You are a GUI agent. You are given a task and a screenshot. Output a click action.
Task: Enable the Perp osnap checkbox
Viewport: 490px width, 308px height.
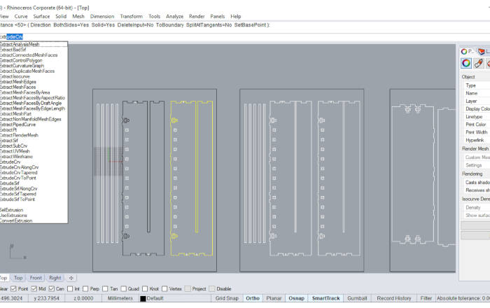tap(85, 288)
